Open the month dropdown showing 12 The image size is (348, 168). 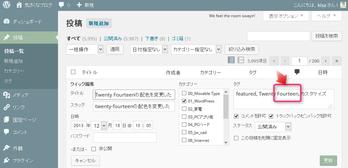(99, 125)
